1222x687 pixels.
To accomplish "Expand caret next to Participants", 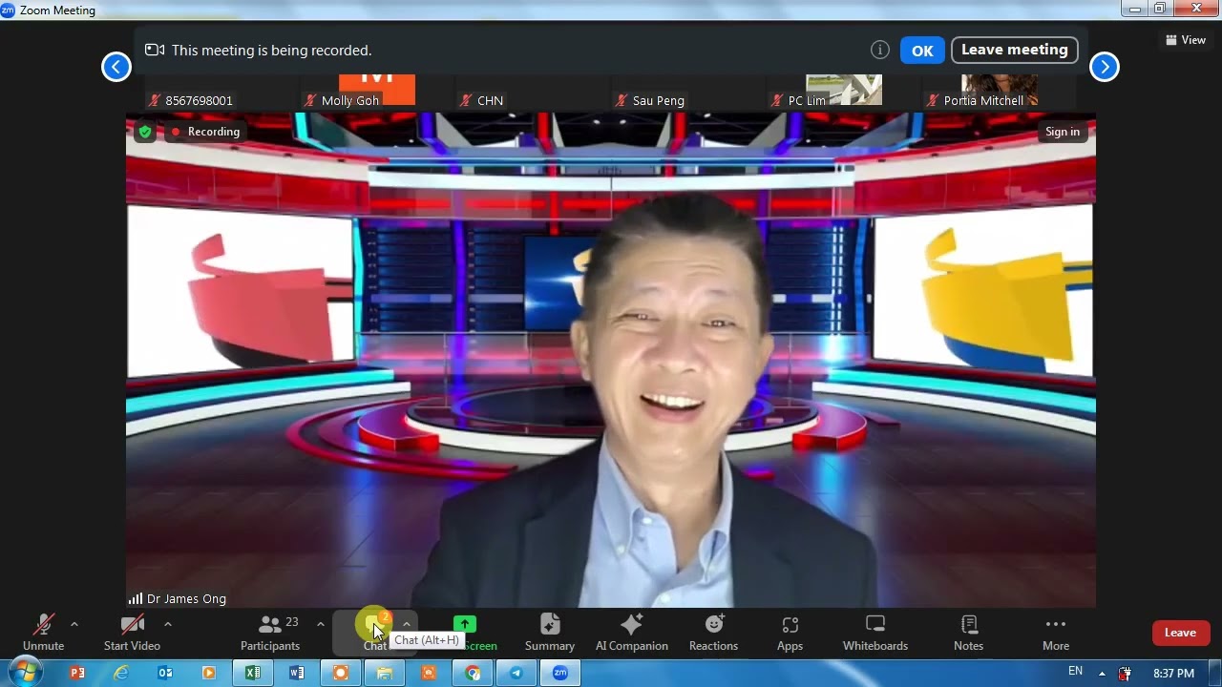I will click(x=320, y=624).
